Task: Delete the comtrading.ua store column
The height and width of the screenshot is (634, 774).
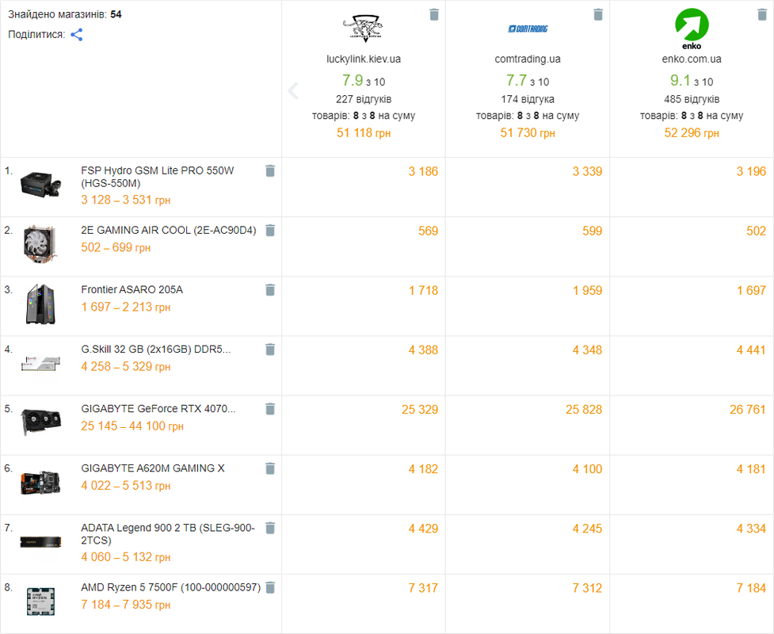Action: click(598, 14)
